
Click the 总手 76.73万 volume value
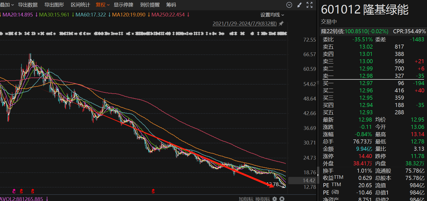pos(362,142)
